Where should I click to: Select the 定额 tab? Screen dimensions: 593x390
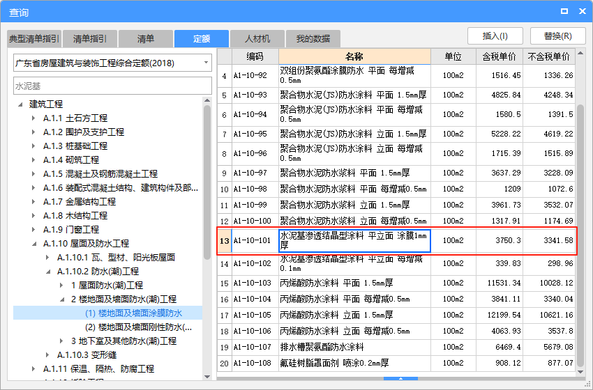coord(202,38)
